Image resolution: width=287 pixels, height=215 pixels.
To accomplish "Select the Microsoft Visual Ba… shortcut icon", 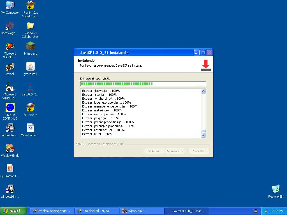I will point(10,87).
